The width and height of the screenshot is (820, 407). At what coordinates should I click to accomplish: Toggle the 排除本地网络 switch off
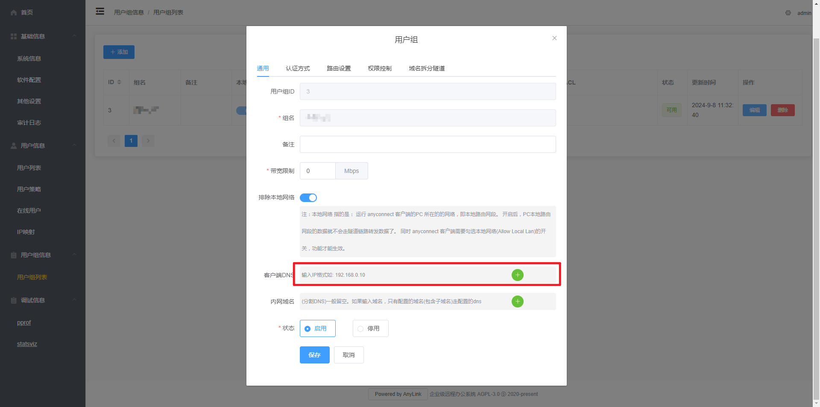pyautogui.click(x=308, y=198)
